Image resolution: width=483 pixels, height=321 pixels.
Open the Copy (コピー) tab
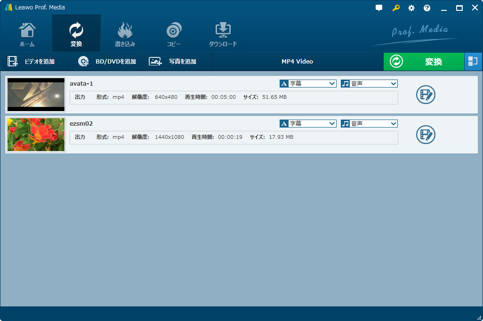[x=174, y=34]
